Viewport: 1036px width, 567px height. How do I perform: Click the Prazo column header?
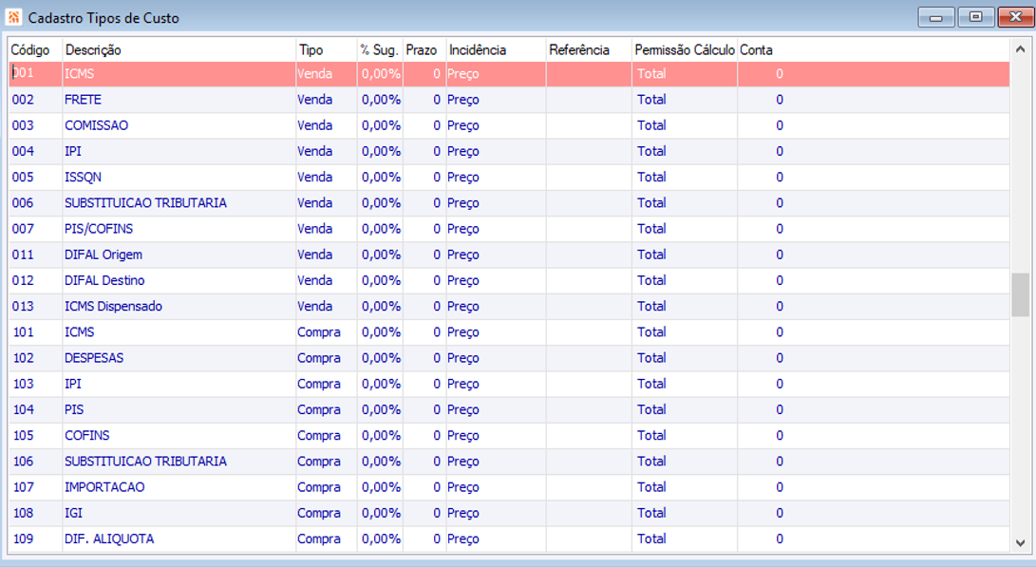(424, 49)
